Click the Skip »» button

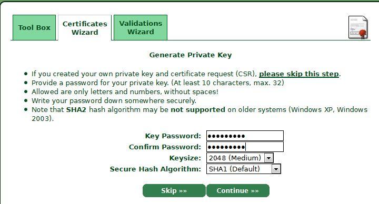coord(174,191)
